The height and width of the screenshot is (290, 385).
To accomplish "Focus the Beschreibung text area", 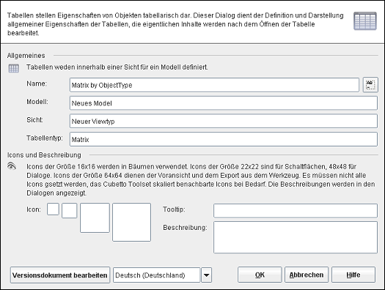I will point(296,237).
